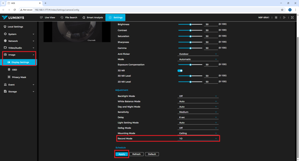The width and height of the screenshot is (299, 161).
Task: Switch to the Live View tab
Action: tap(48, 18)
